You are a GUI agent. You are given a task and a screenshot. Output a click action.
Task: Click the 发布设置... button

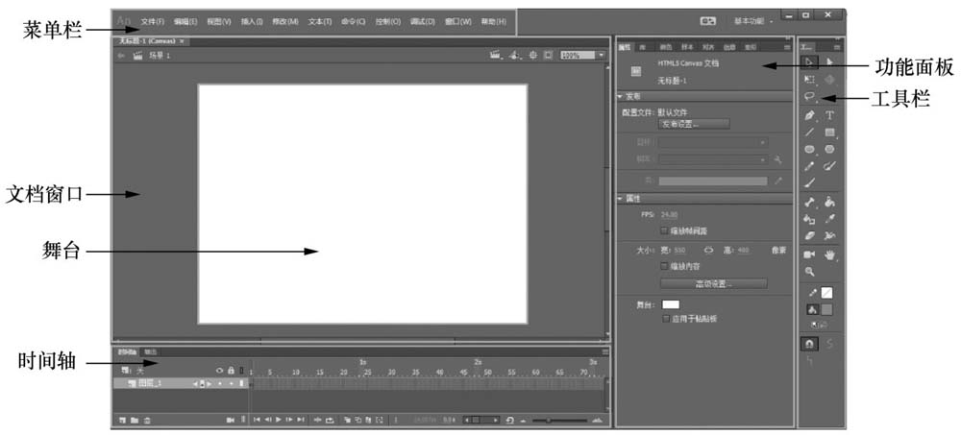[694, 124]
